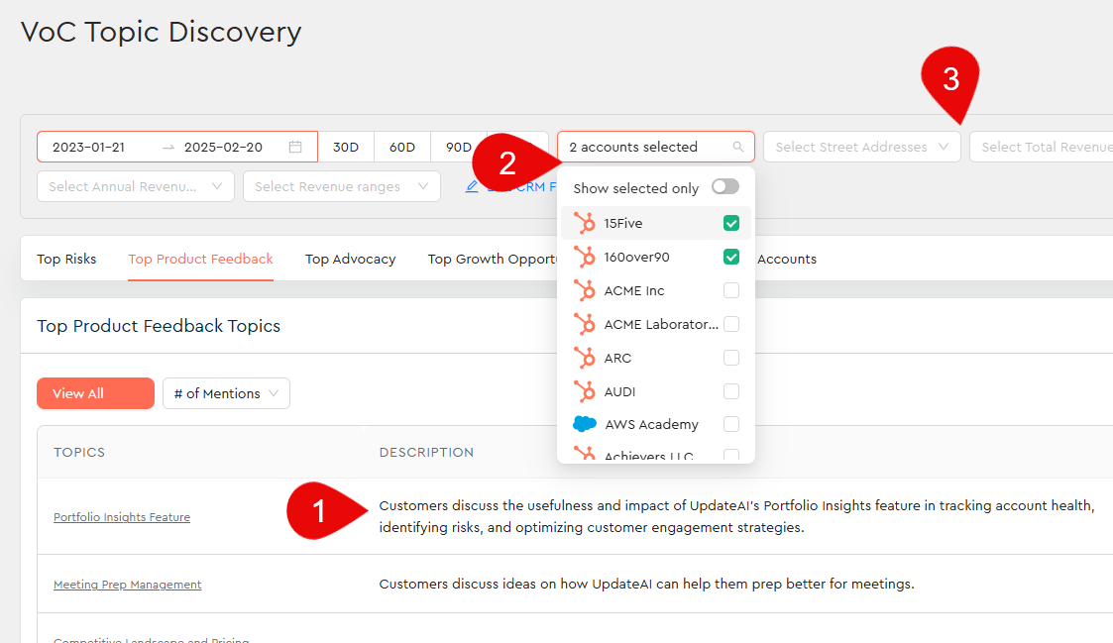Click the HubSpot icon next to ACME Inc
The height and width of the screenshot is (643, 1113).
click(x=584, y=290)
